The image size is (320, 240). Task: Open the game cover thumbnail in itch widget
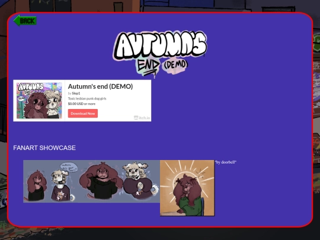(x=39, y=100)
